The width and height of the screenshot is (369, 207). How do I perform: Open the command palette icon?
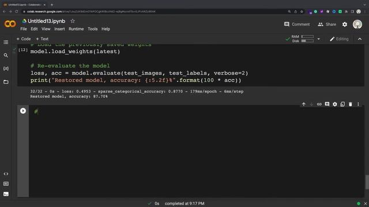(6, 184)
